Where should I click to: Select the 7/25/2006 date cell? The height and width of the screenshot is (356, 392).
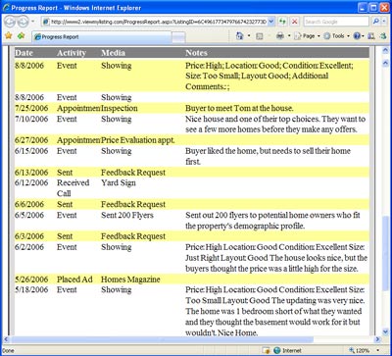[x=31, y=108]
